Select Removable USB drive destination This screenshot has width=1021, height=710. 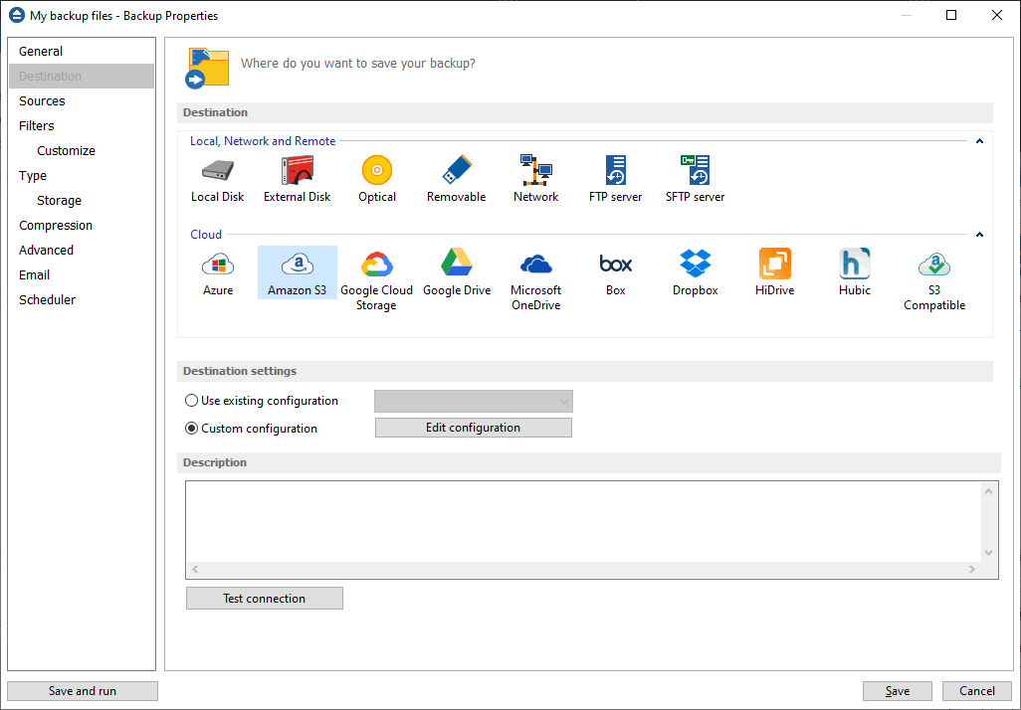coord(457,179)
